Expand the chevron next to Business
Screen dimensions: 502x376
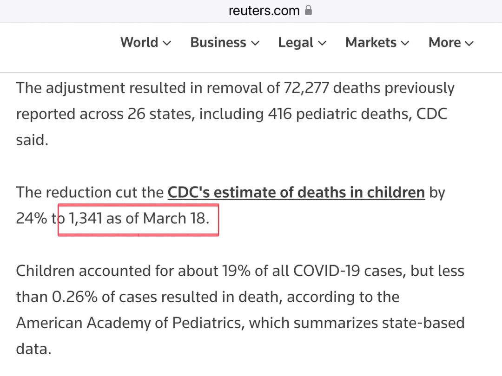(255, 43)
